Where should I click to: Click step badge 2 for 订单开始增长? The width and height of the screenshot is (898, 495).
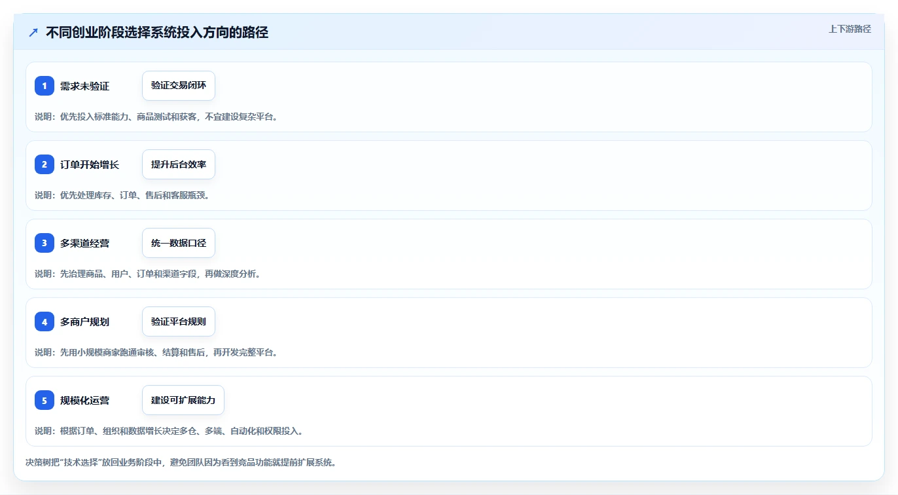click(45, 164)
